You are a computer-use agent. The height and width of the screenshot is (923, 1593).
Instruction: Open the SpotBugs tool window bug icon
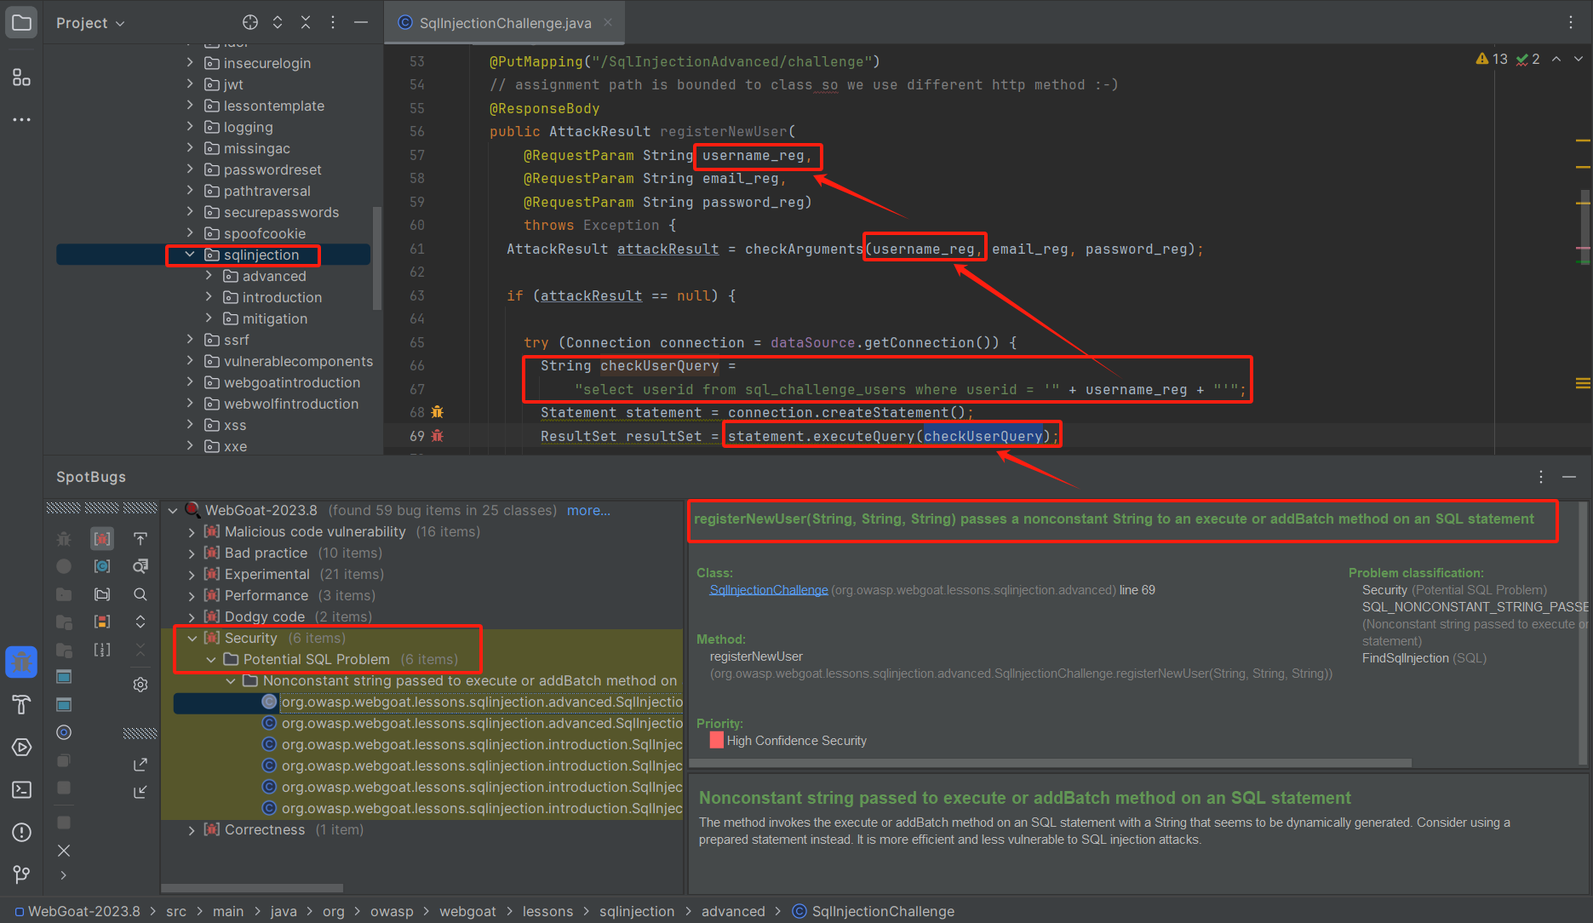21,662
